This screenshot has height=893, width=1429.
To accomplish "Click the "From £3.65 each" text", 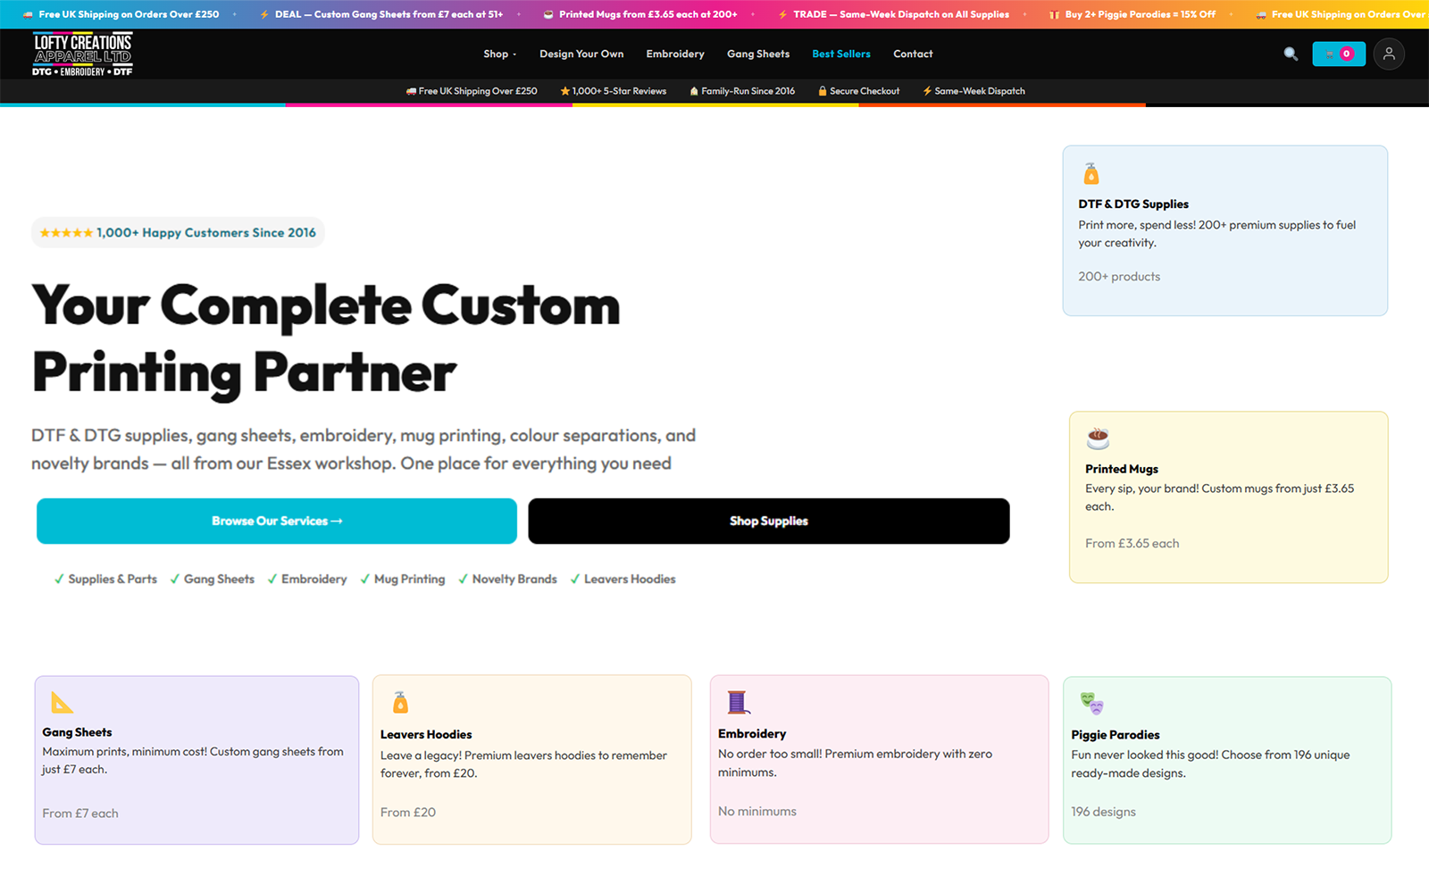I will point(1132,543).
